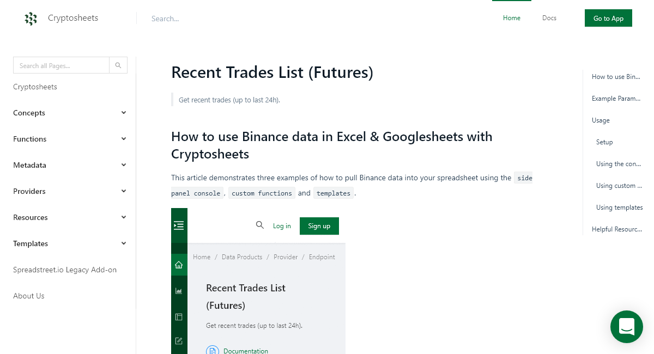Click the search magnifier near Log in
Viewport: 654px width, 354px height.
point(260,224)
